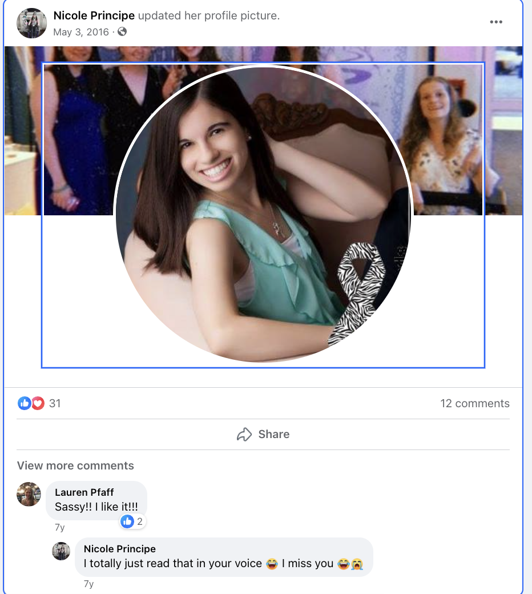Viewport: 532px width, 594px height.
Task: Expand View more comments
Action: click(75, 465)
